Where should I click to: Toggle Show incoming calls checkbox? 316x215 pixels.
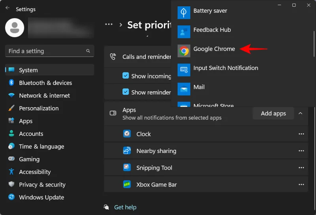point(126,75)
